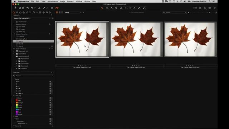Open the Edit menu

(x=38, y=1)
